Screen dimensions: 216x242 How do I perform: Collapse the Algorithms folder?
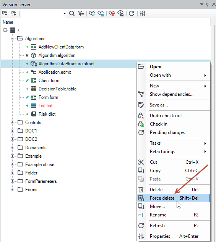point(12,38)
